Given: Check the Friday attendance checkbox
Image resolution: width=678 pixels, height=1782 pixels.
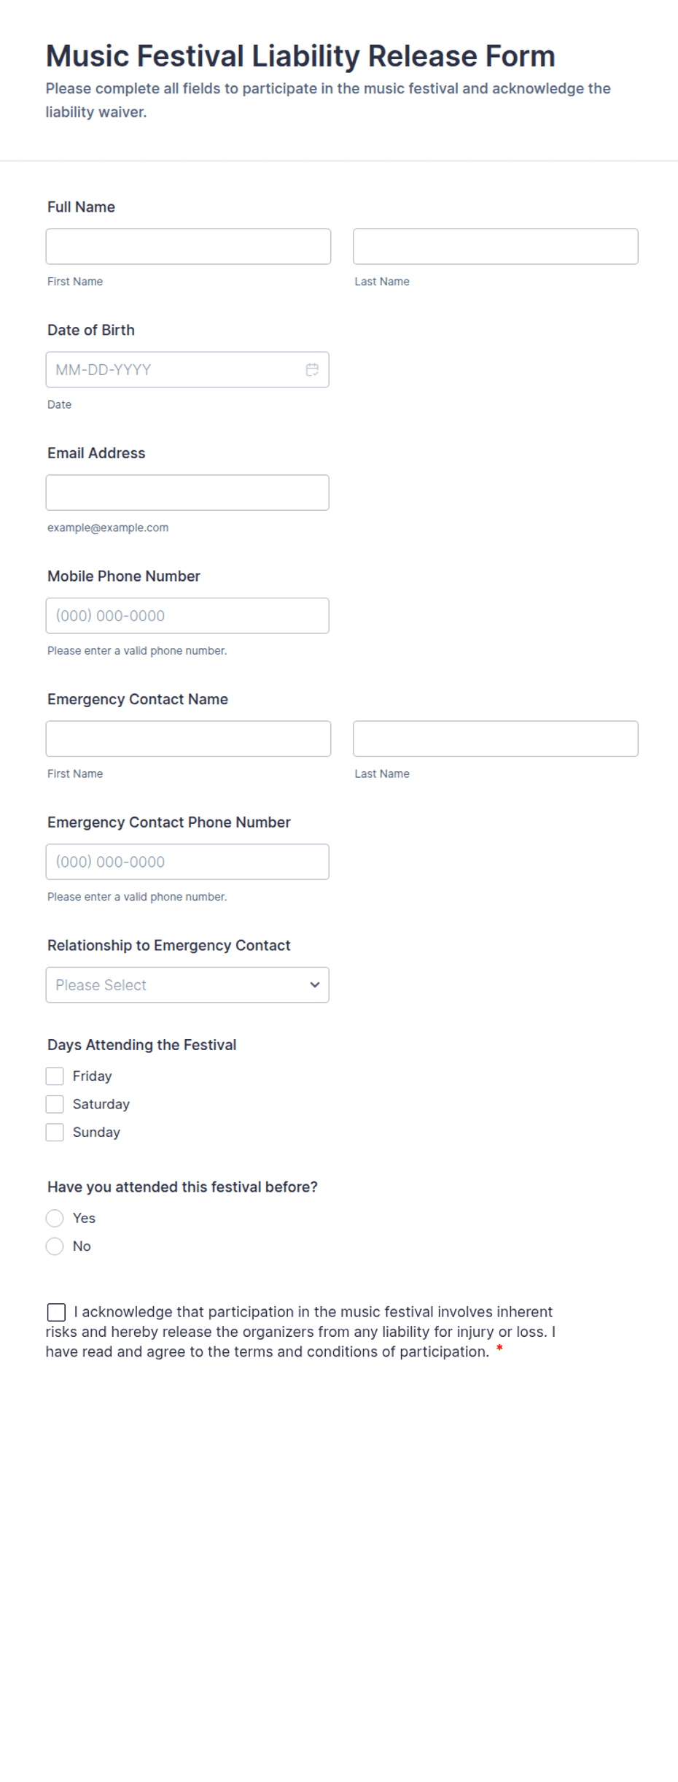Looking at the screenshot, I should (x=55, y=1075).
